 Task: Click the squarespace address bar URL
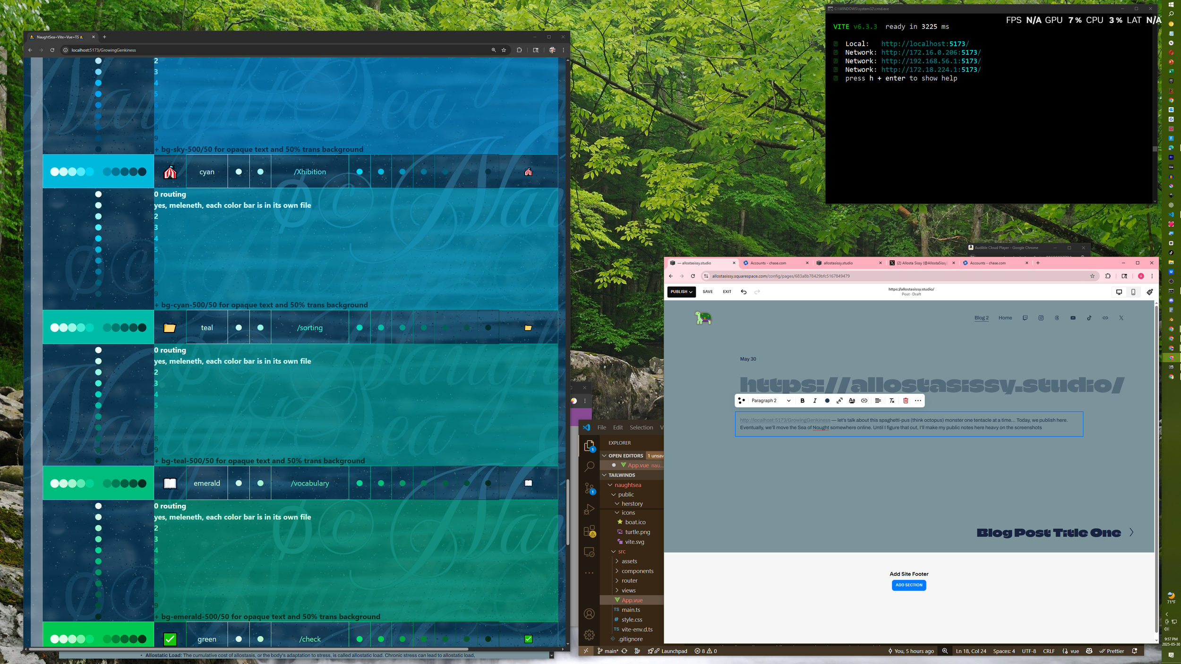[780, 276]
